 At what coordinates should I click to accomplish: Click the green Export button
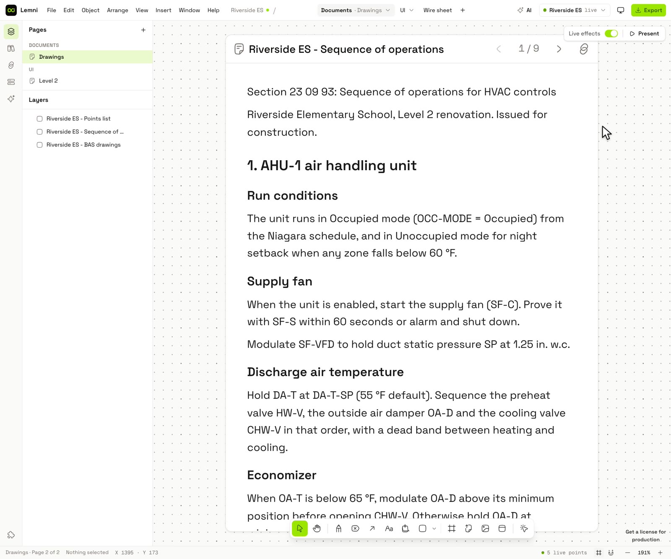click(648, 10)
